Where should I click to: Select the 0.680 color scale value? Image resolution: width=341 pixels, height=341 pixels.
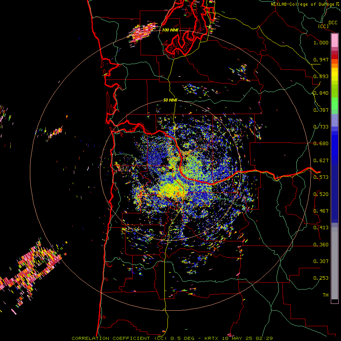click(x=321, y=144)
